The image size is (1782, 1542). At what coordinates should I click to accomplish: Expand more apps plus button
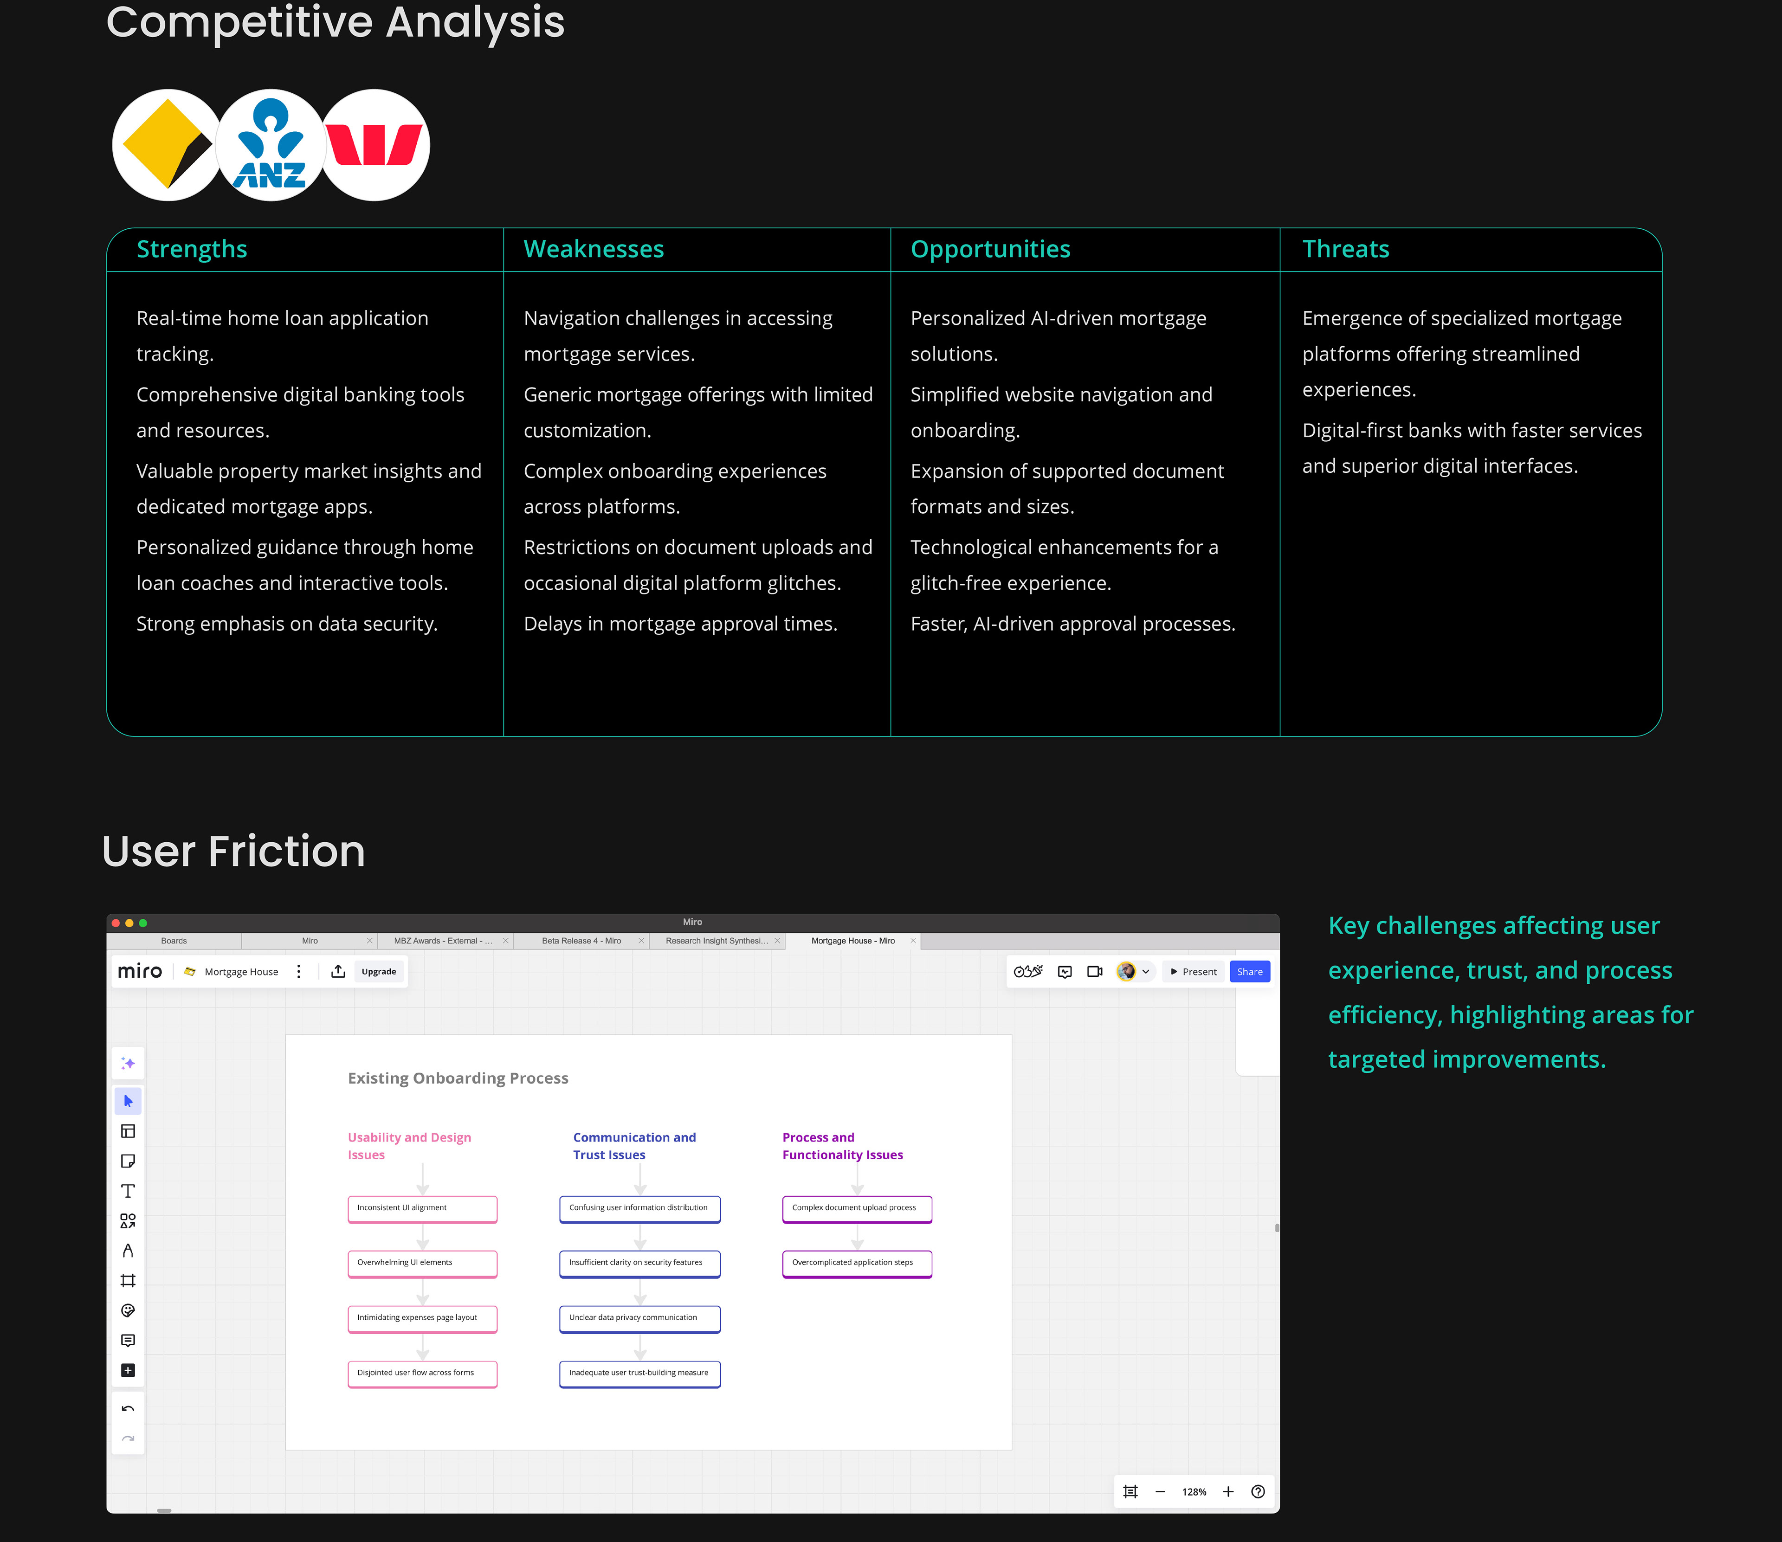(128, 1371)
